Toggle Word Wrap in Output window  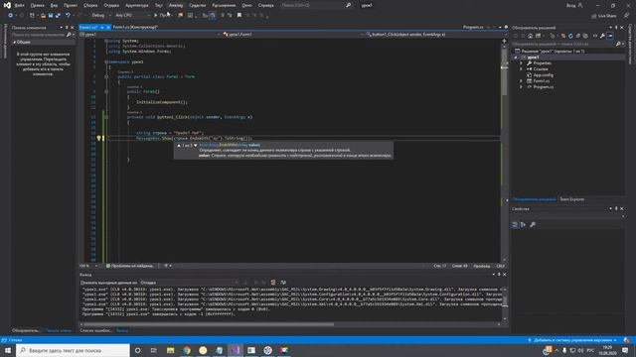283,282
